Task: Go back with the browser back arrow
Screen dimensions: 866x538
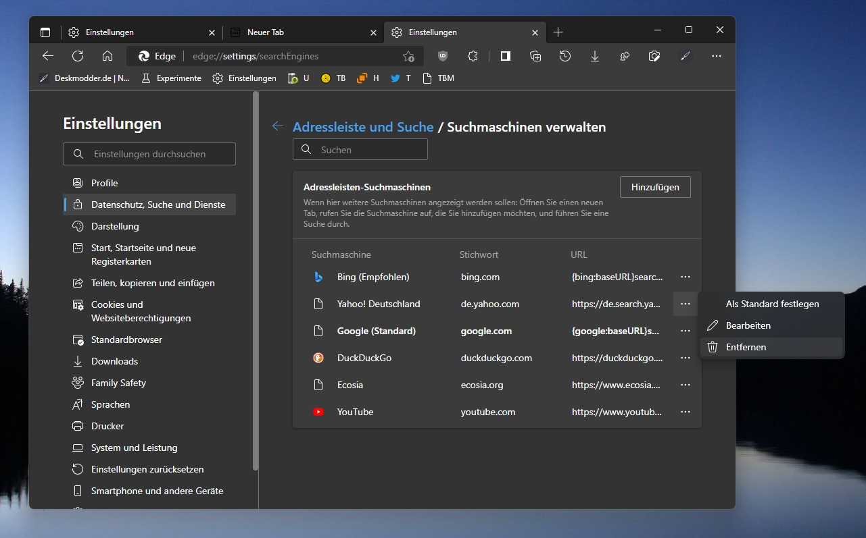Action: tap(47, 56)
